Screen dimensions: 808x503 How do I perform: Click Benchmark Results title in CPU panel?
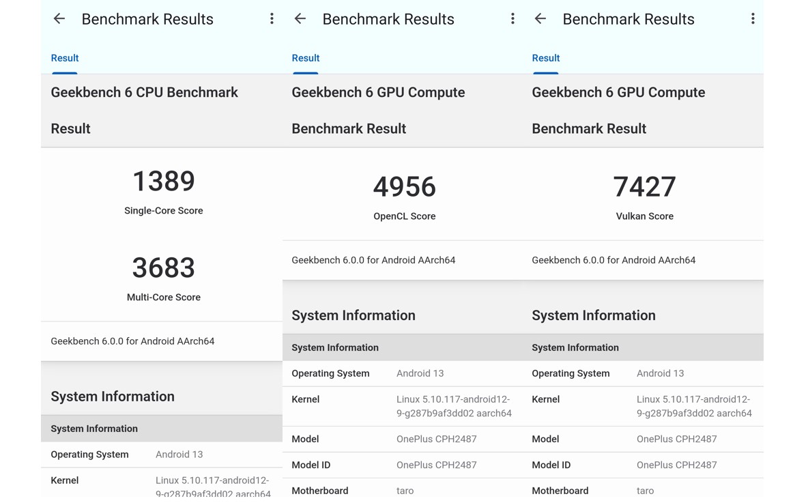[x=147, y=19]
